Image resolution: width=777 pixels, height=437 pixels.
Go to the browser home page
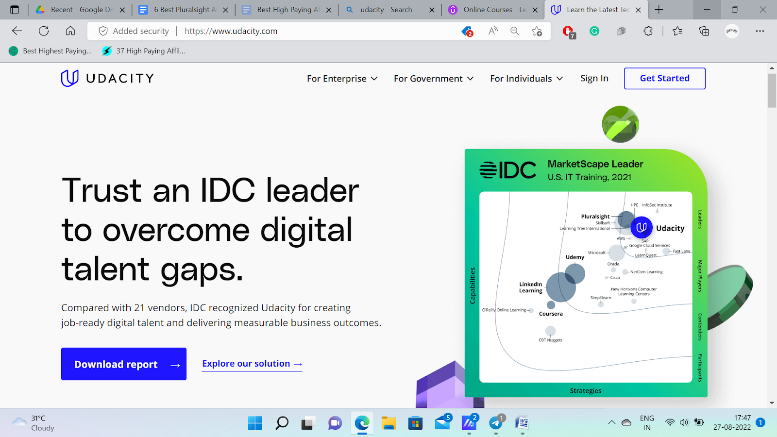(70, 31)
